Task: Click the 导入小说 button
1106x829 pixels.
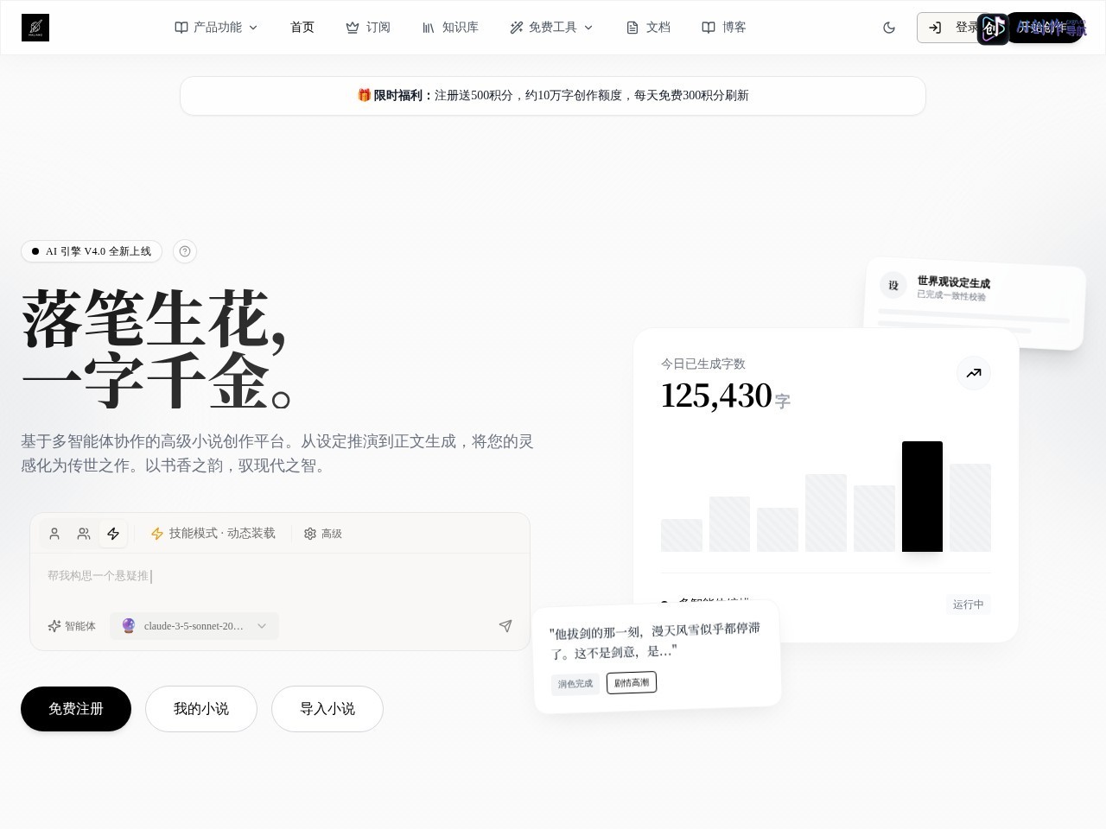Action: point(327,709)
